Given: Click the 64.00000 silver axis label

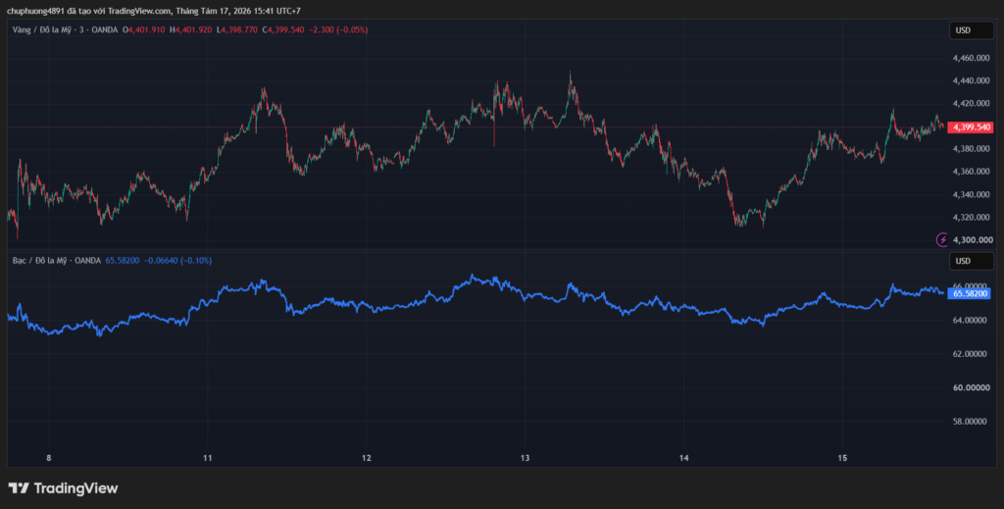Looking at the screenshot, I should [x=972, y=320].
